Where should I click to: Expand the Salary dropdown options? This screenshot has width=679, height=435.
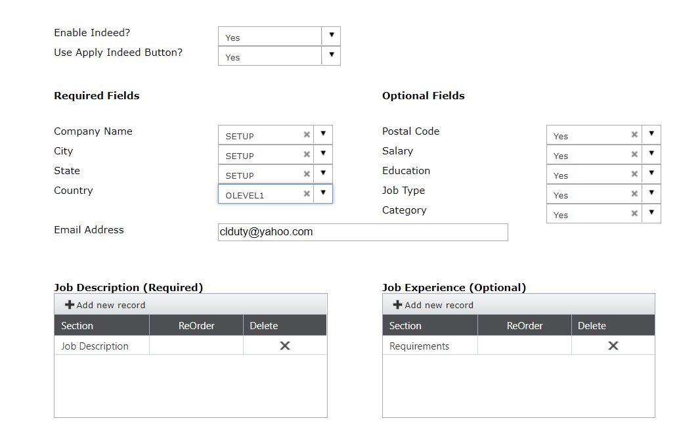coord(651,154)
